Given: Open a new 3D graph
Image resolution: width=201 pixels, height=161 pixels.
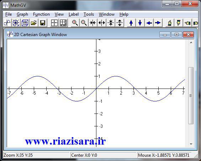Looking at the screenshot, I should 25,23.
